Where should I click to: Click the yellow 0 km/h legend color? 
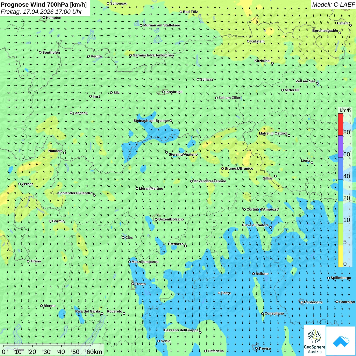[x=340, y=256]
